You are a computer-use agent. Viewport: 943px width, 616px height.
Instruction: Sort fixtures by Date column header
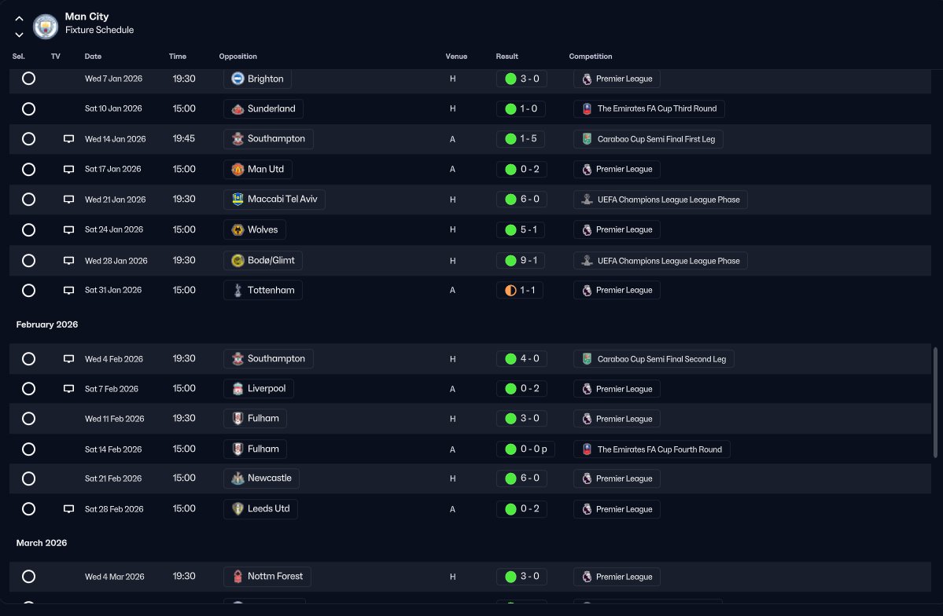click(93, 57)
